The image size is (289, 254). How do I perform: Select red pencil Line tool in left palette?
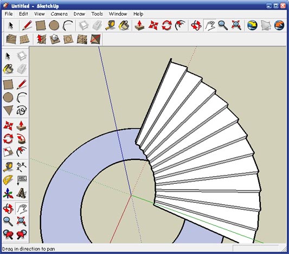[x=22, y=84]
